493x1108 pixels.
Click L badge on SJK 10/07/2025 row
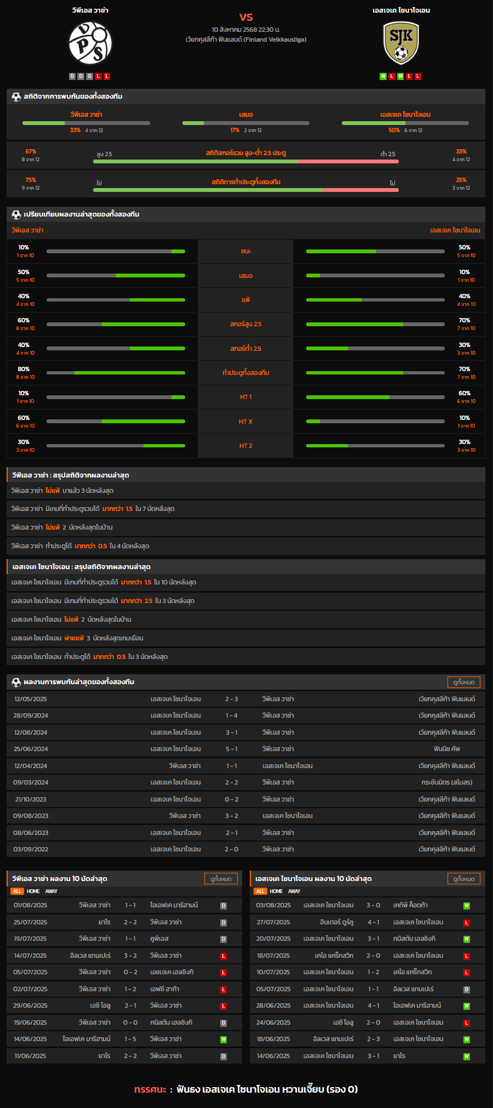(467, 973)
